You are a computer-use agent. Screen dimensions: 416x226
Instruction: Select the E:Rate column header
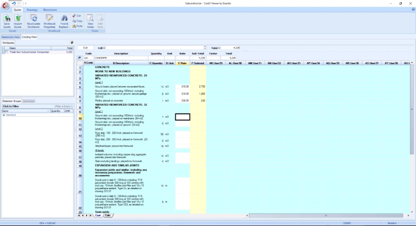183,63
